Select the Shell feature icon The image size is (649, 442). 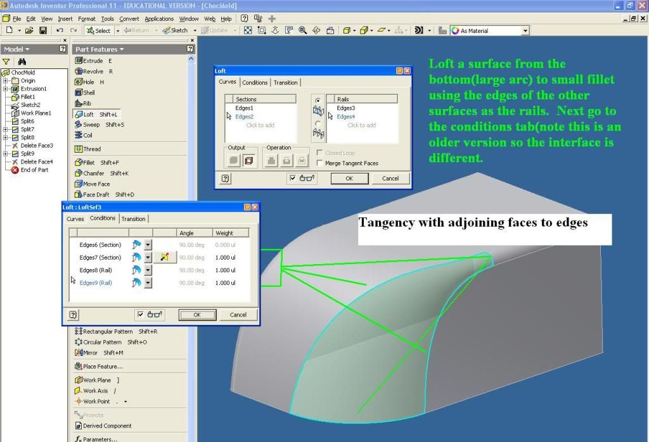[79, 92]
